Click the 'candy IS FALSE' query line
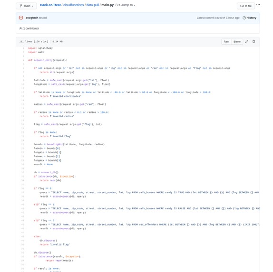The width and height of the screenshot is (273, 272). tap(149, 208)
